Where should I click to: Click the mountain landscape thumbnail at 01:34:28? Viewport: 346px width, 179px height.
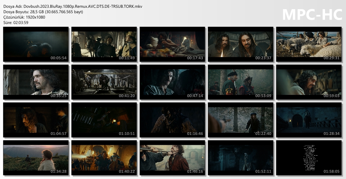pyautogui.click(x=36, y=158)
